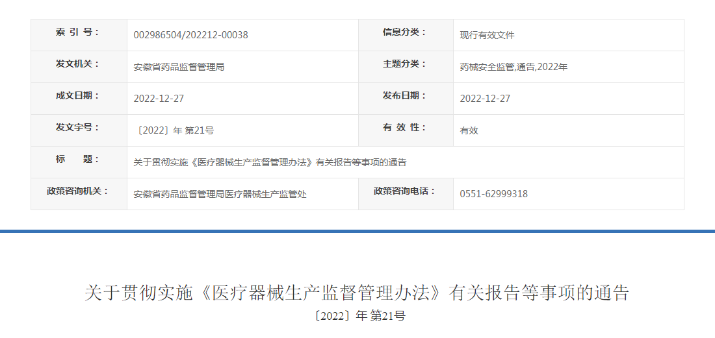715x338 pixels.
Task: Click the 标题 label cell
Action: (x=79, y=162)
